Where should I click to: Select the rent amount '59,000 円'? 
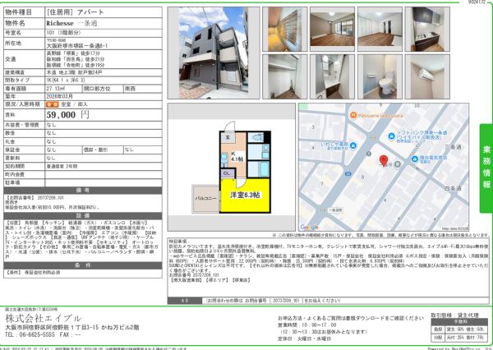(68, 115)
